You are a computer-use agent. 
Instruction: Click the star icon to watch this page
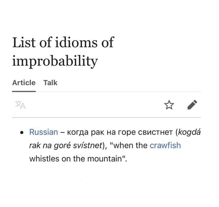(x=169, y=105)
